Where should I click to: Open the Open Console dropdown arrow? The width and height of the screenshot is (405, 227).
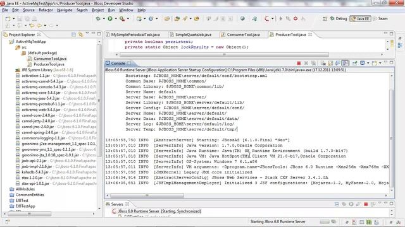tap(380, 63)
